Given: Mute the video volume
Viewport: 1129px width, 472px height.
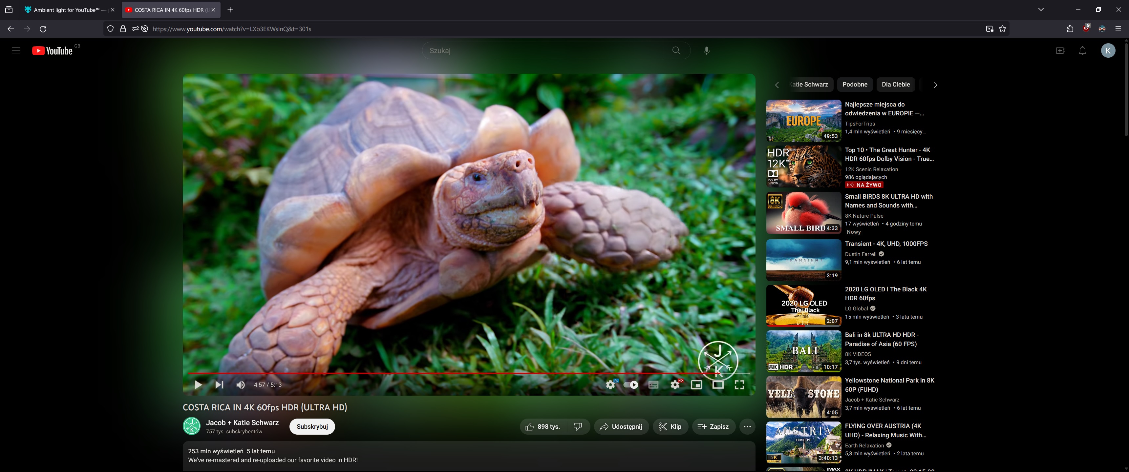Looking at the screenshot, I should click(241, 385).
